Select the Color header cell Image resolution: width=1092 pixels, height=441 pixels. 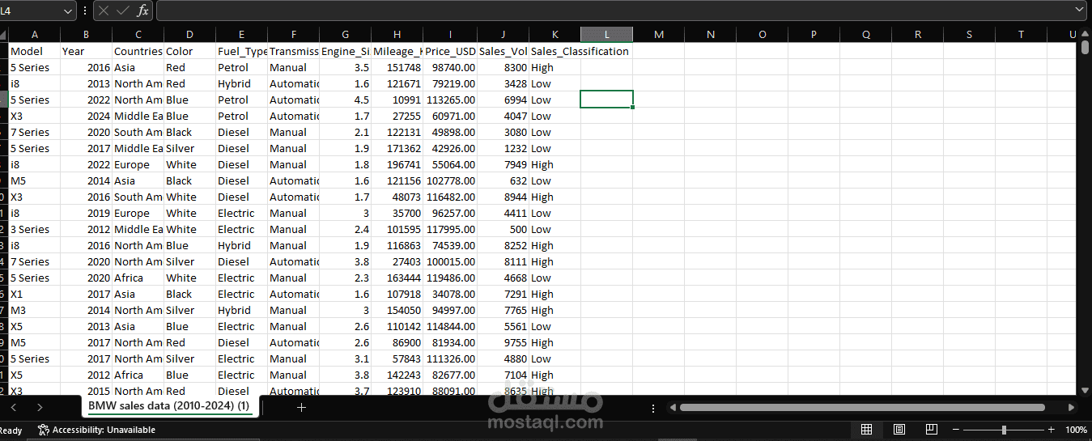click(190, 51)
